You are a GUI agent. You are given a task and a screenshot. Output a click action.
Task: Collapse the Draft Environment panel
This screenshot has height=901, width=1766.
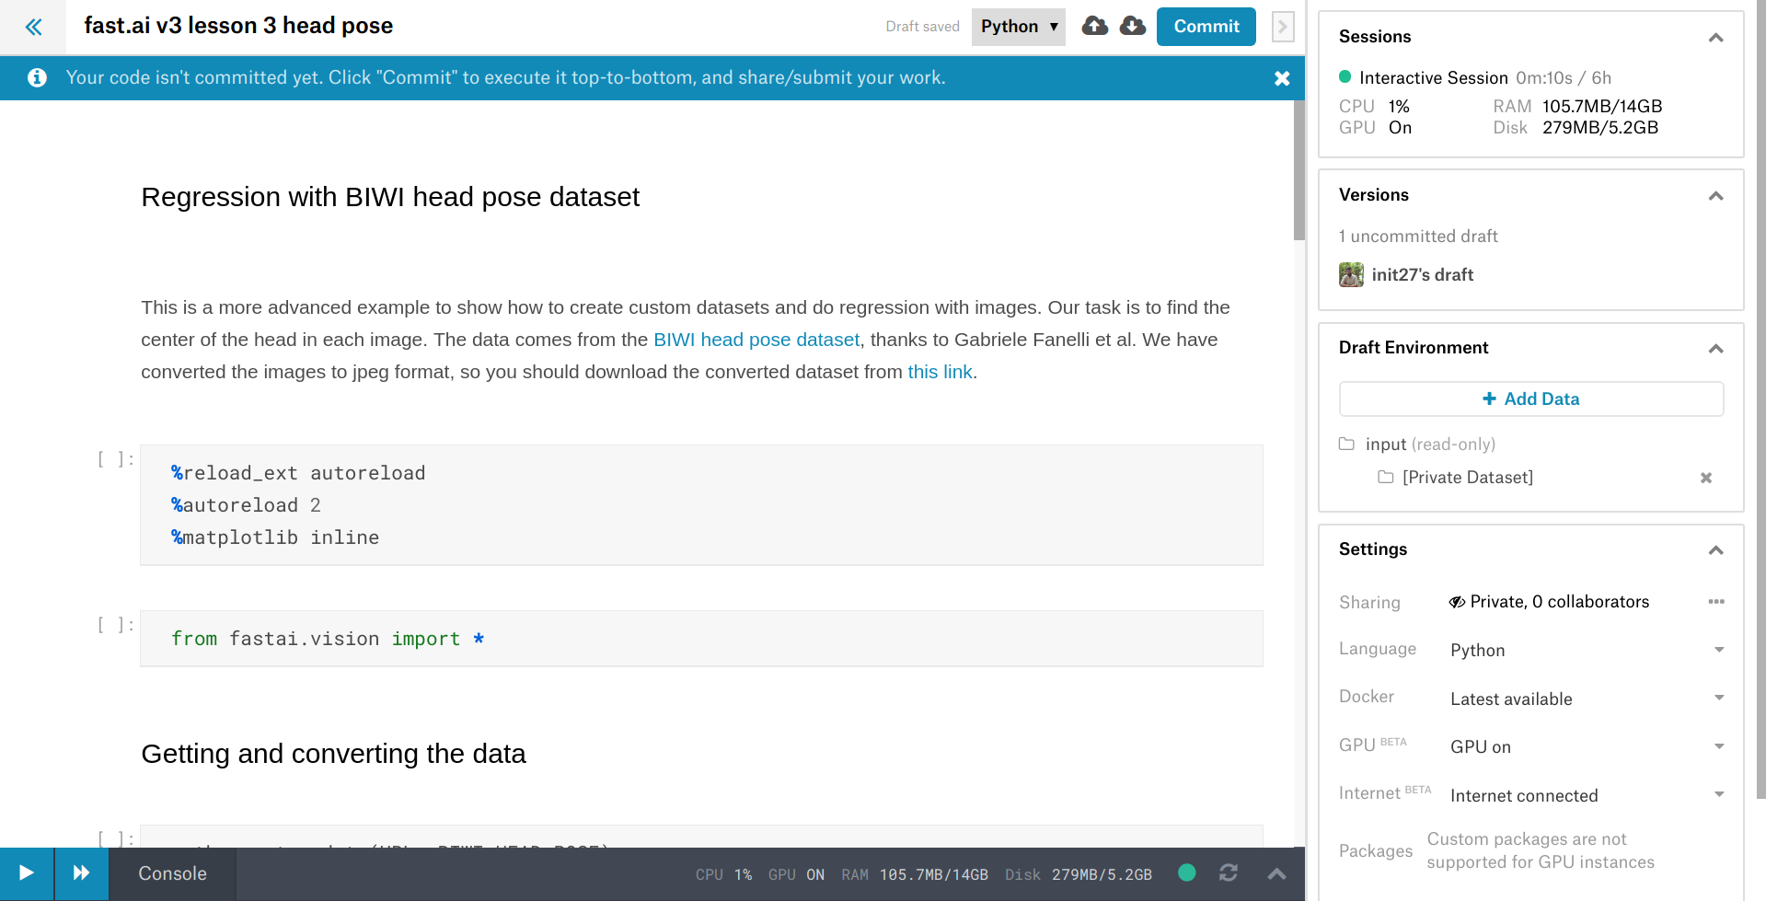[x=1715, y=349]
